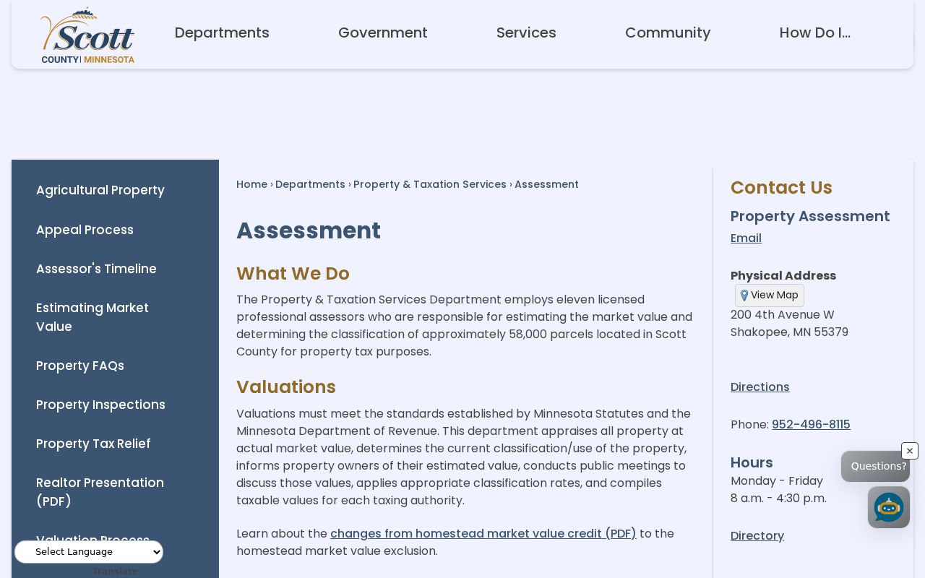Image resolution: width=925 pixels, height=578 pixels.
Task: Open the chatbot assistant icon
Action: pos(889,507)
